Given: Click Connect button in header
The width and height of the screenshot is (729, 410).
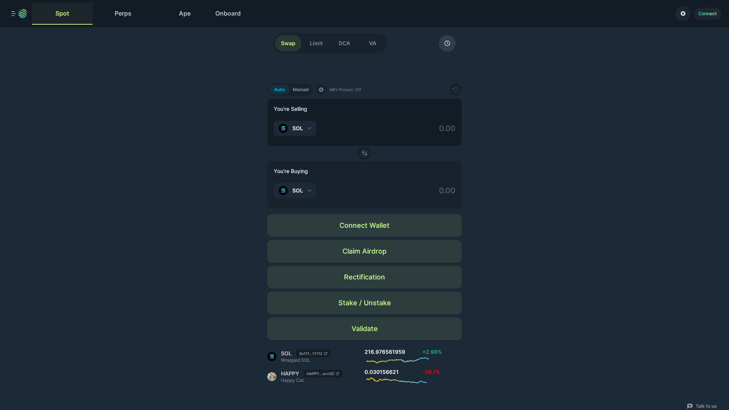Looking at the screenshot, I should pos(707,14).
